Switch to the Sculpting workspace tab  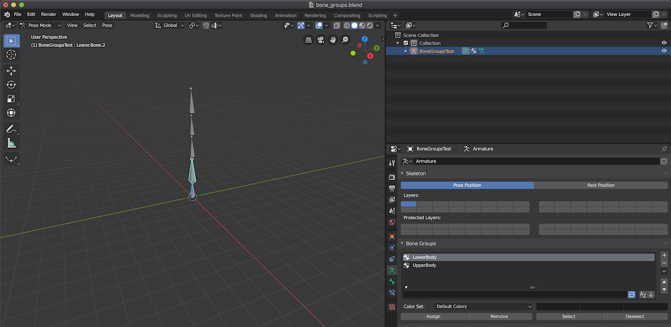[166, 15]
